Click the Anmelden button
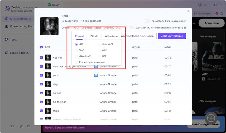This screenshot has width=226, height=133. pyautogui.click(x=211, y=23)
